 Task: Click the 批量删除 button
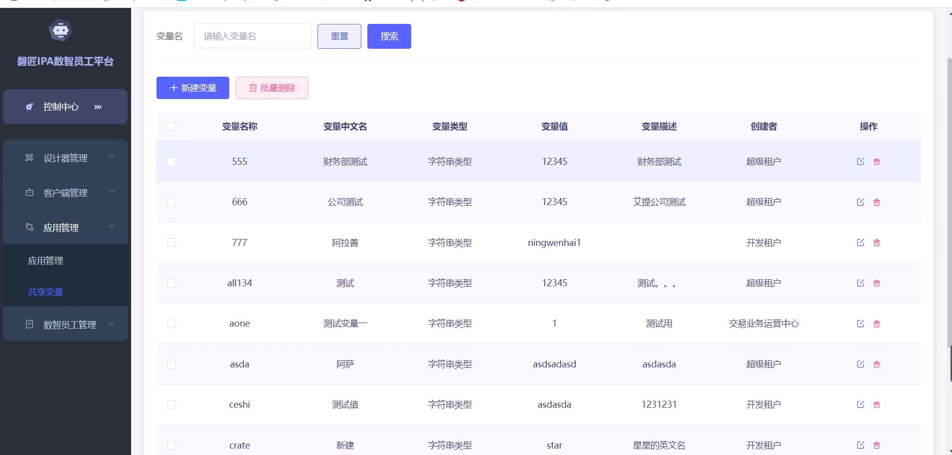click(x=272, y=88)
